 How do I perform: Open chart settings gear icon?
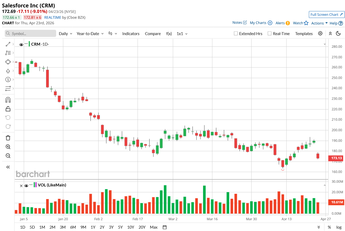tap(320, 33)
